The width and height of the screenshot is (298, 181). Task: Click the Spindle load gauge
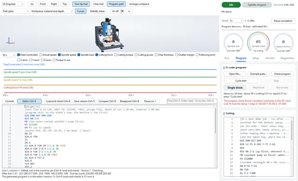(x=258, y=42)
